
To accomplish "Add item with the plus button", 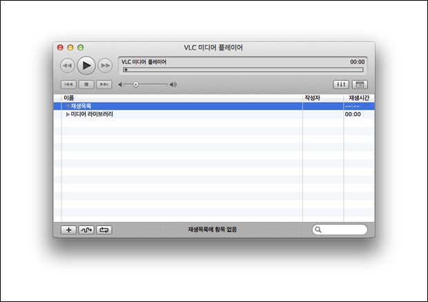I will tap(68, 230).
